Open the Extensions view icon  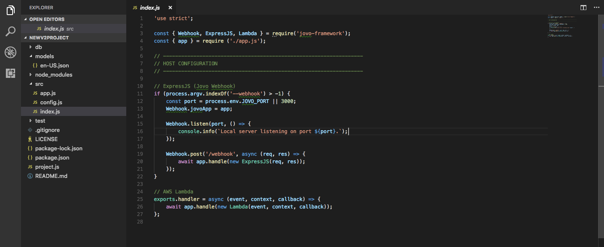[x=10, y=73]
